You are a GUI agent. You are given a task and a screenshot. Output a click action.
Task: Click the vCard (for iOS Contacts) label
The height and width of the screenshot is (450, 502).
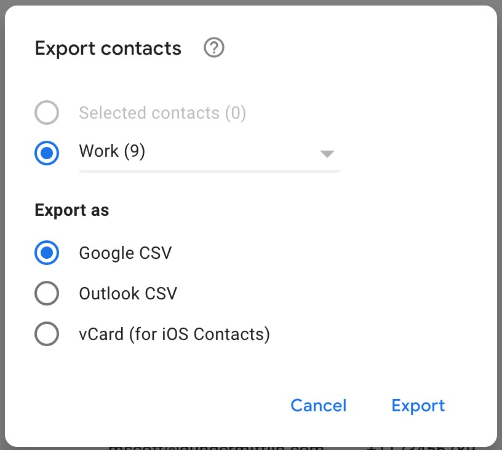pos(175,334)
